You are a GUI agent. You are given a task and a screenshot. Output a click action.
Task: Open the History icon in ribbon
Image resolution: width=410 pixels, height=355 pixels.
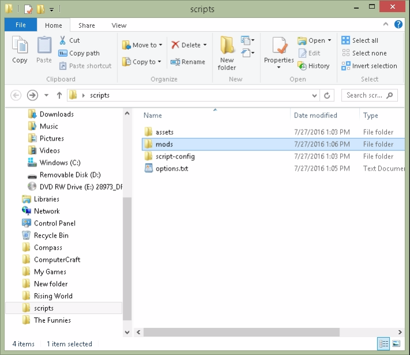tap(302, 66)
